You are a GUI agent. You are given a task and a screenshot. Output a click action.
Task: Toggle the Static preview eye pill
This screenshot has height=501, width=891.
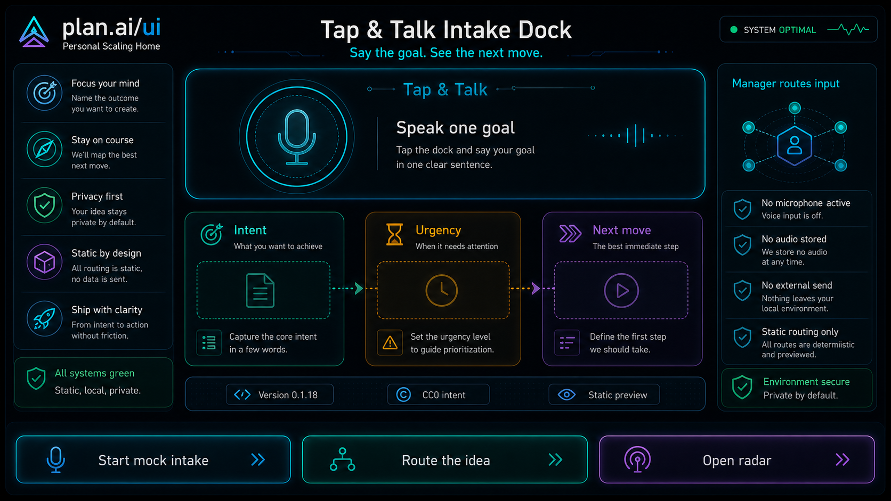pos(604,395)
